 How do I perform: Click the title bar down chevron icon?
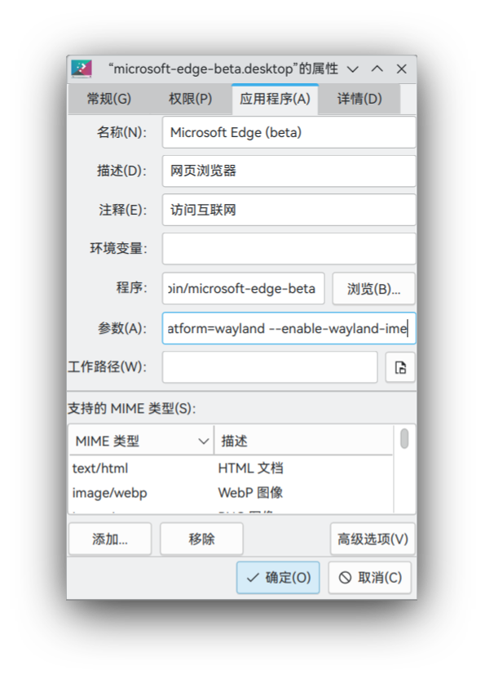coord(353,69)
